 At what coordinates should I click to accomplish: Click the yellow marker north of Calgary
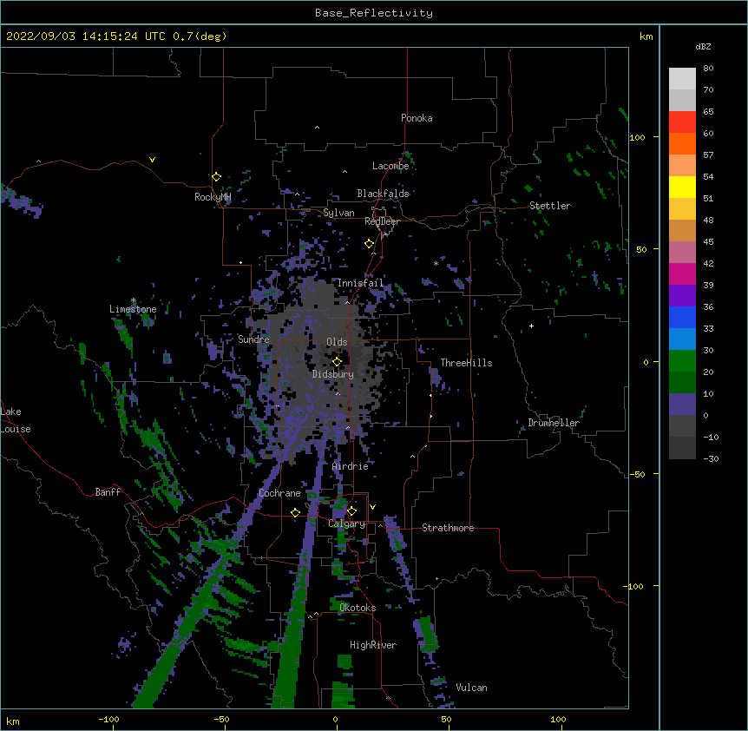[x=351, y=511]
